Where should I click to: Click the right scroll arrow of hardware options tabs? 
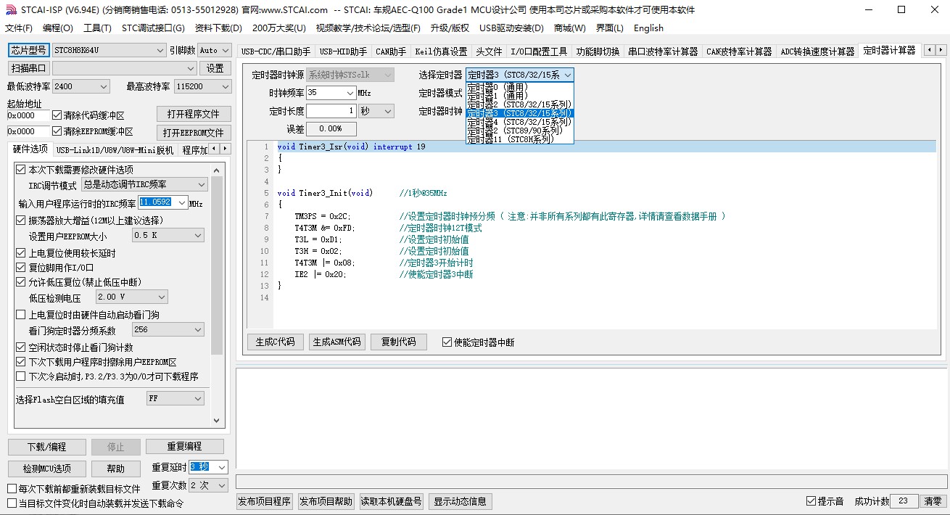pyautogui.click(x=225, y=148)
